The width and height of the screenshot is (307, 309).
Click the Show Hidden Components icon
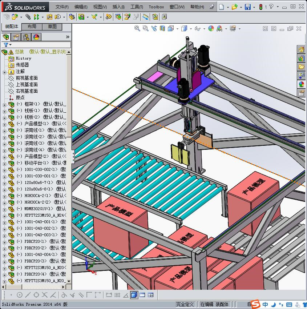72,17
